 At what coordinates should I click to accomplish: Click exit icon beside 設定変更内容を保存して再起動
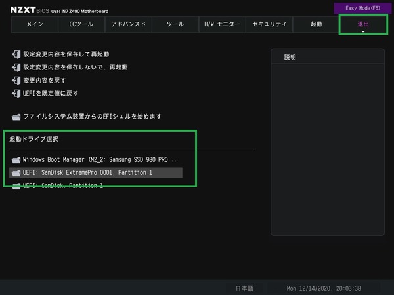[16, 54]
